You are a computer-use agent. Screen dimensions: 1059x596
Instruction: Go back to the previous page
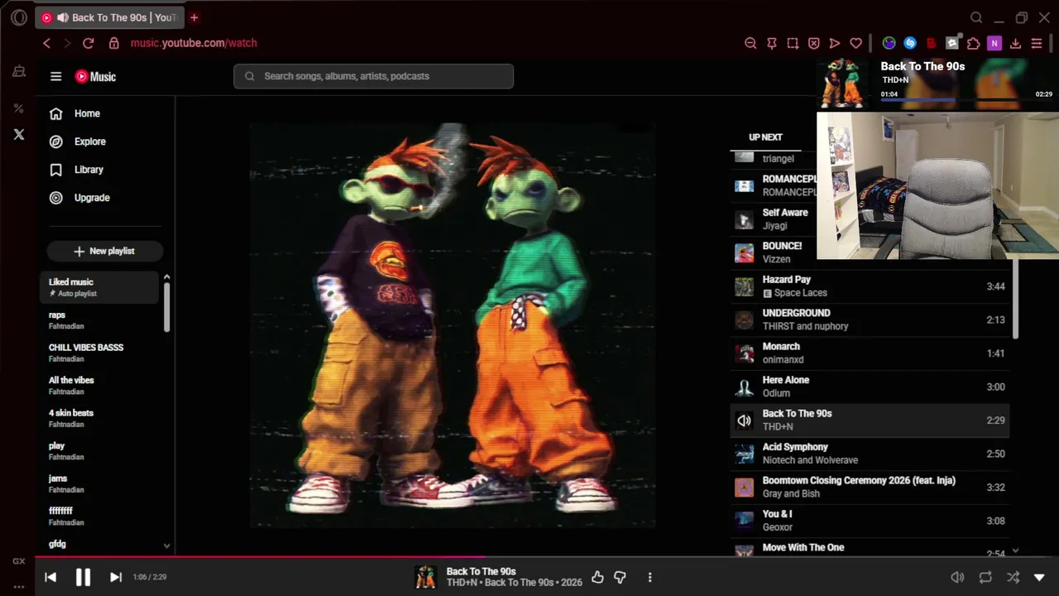(46, 43)
